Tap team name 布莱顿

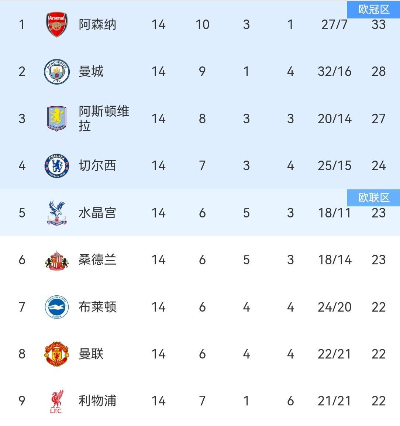97,307
